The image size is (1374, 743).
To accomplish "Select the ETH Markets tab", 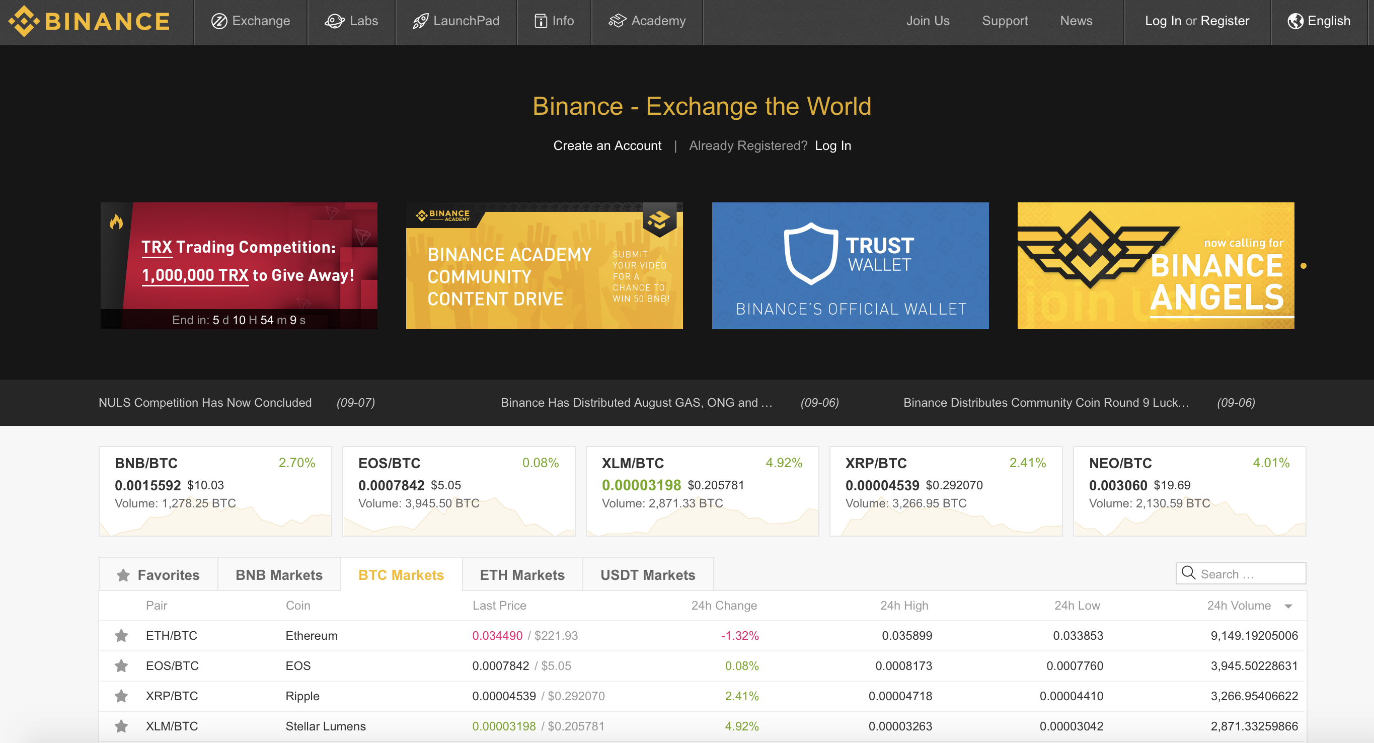I will 521,575.
